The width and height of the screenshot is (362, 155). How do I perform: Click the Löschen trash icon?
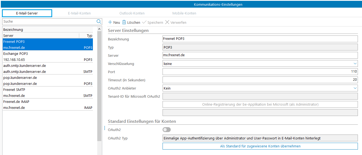click(124, 22)
